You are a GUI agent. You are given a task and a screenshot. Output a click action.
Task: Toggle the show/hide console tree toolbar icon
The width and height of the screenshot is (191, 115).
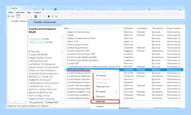[x=18, y=16]
